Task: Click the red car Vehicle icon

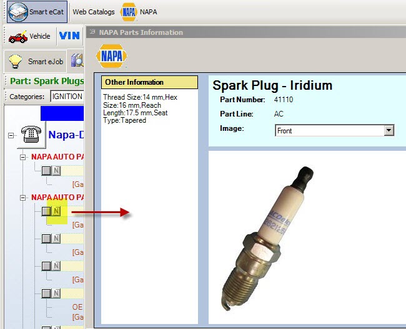Action: 17,37
